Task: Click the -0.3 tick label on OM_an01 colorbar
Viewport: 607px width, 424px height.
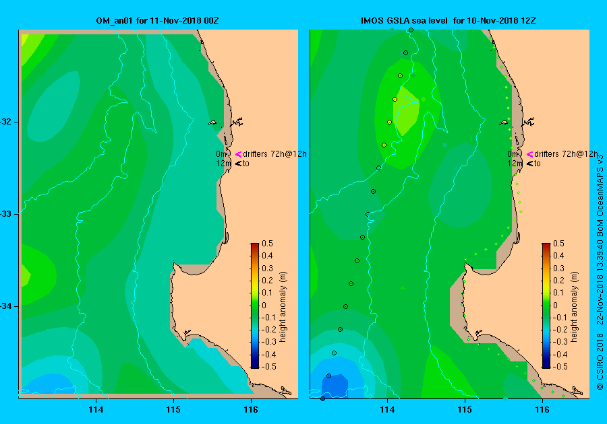Action: 268,342
